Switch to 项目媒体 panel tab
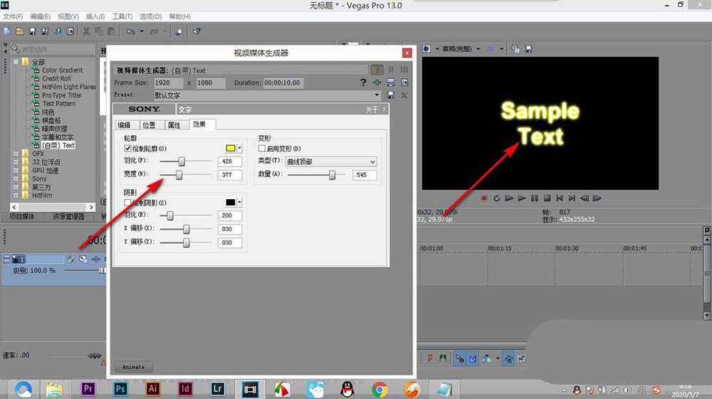Screen dimensions: 712x399 tap(22, 217)
